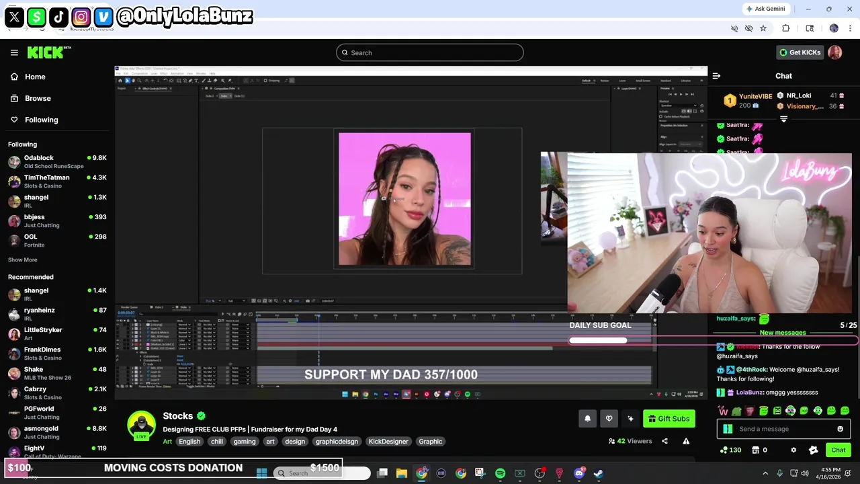The width and height of the screenshot is (860, 484).
Task: Select the graphicdeisgn tag
Action: [x=337, y=442]
